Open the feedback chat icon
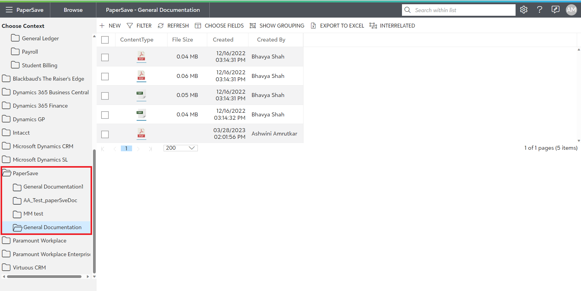The height and width of the screenshot is (291, 581). (555, 10)
